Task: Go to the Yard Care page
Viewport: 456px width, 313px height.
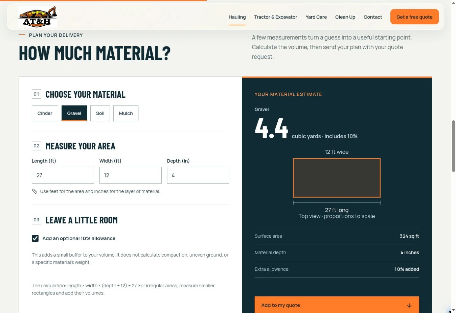Action: [316, 17]
